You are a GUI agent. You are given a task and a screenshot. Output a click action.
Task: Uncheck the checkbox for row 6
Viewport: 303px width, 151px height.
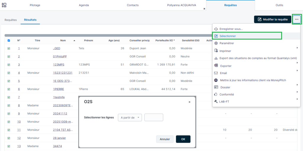[9, 89]
